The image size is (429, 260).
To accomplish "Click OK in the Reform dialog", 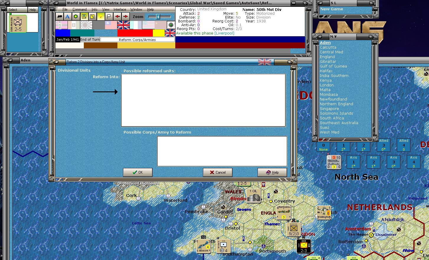I will point(138,172).
